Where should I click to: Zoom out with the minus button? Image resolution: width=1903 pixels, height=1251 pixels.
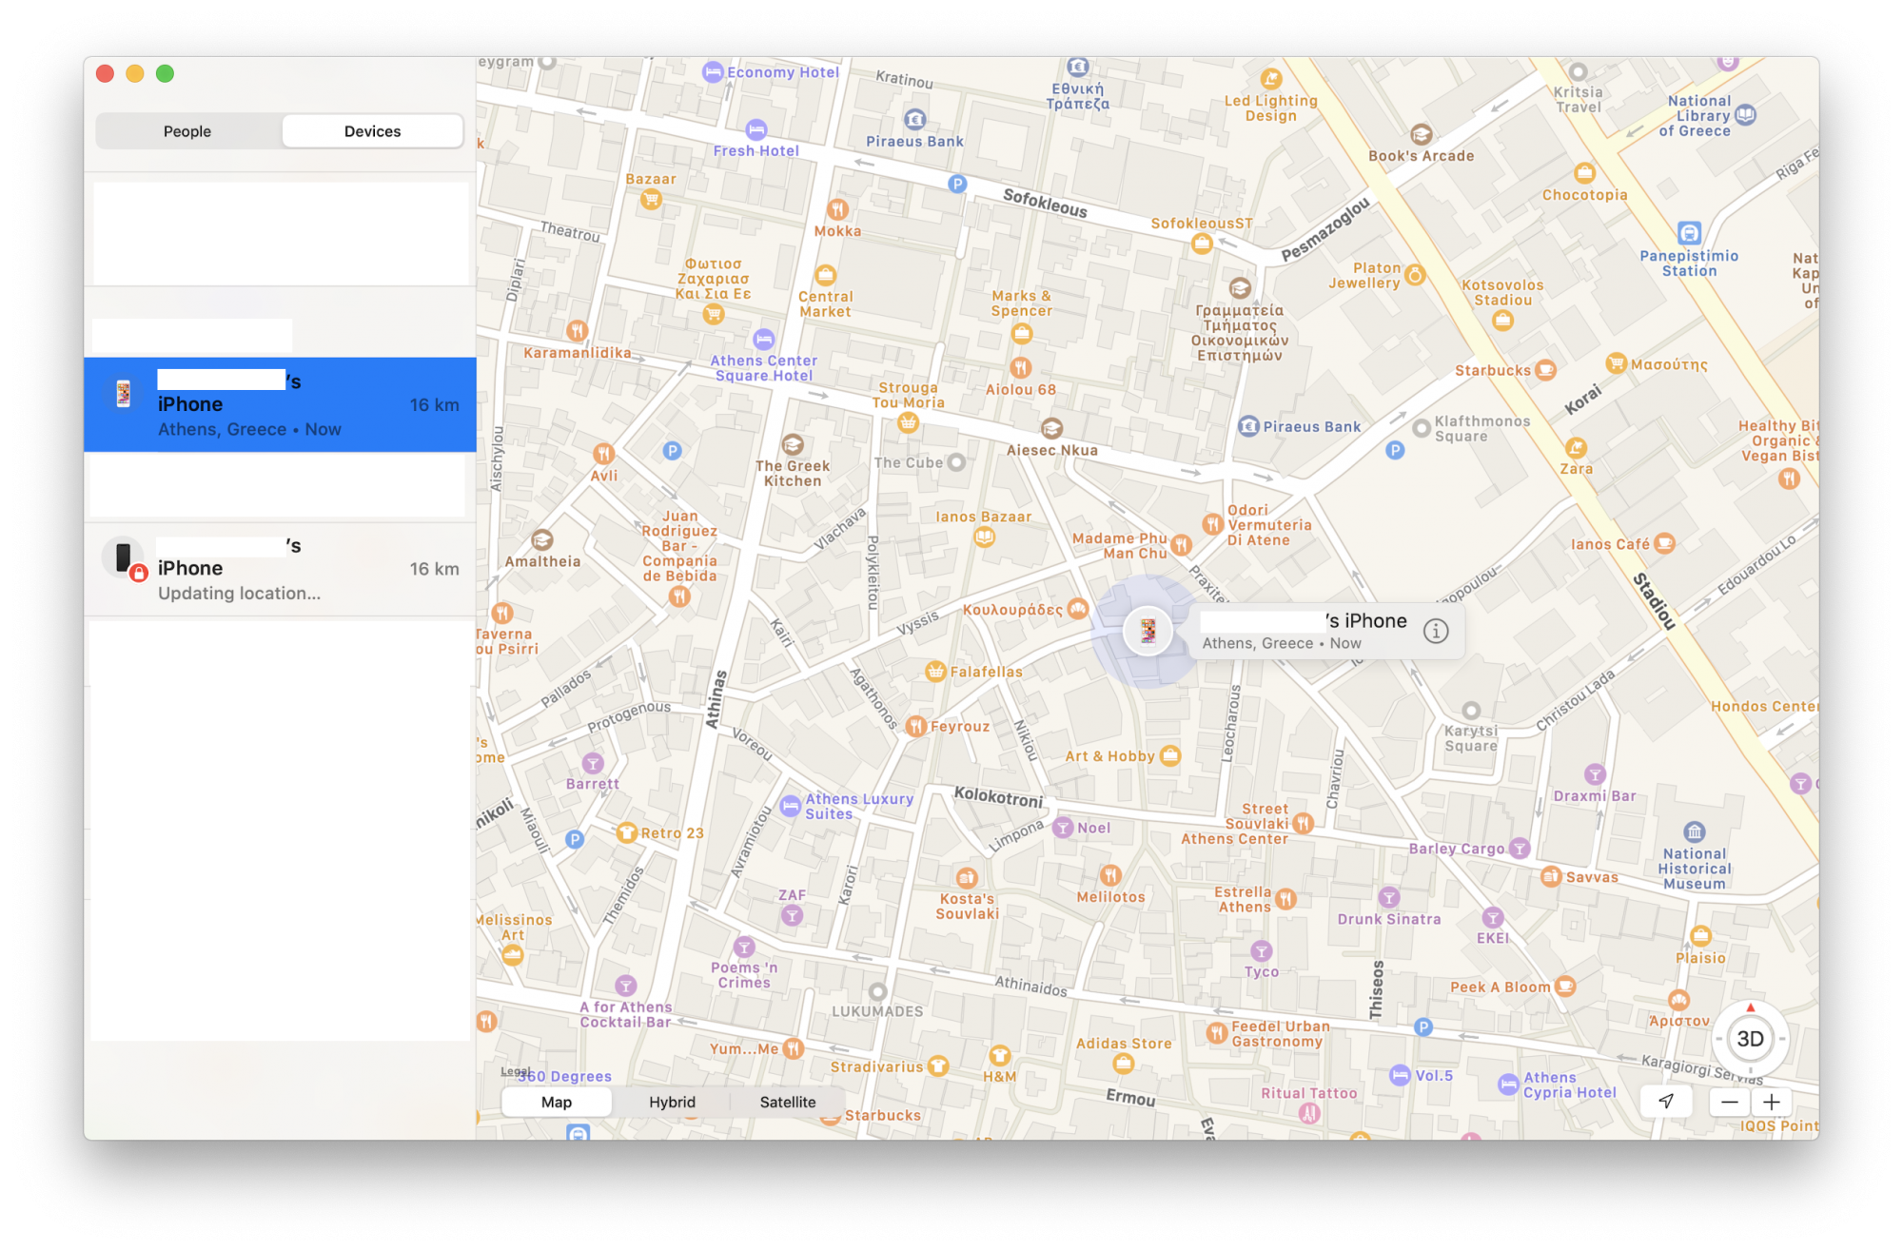(1730, 1102)
